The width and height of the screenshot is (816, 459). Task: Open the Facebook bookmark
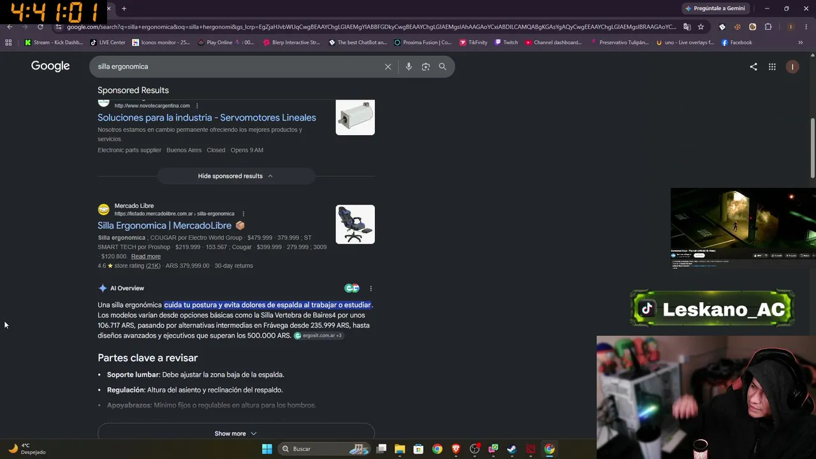tap(737, 43)
